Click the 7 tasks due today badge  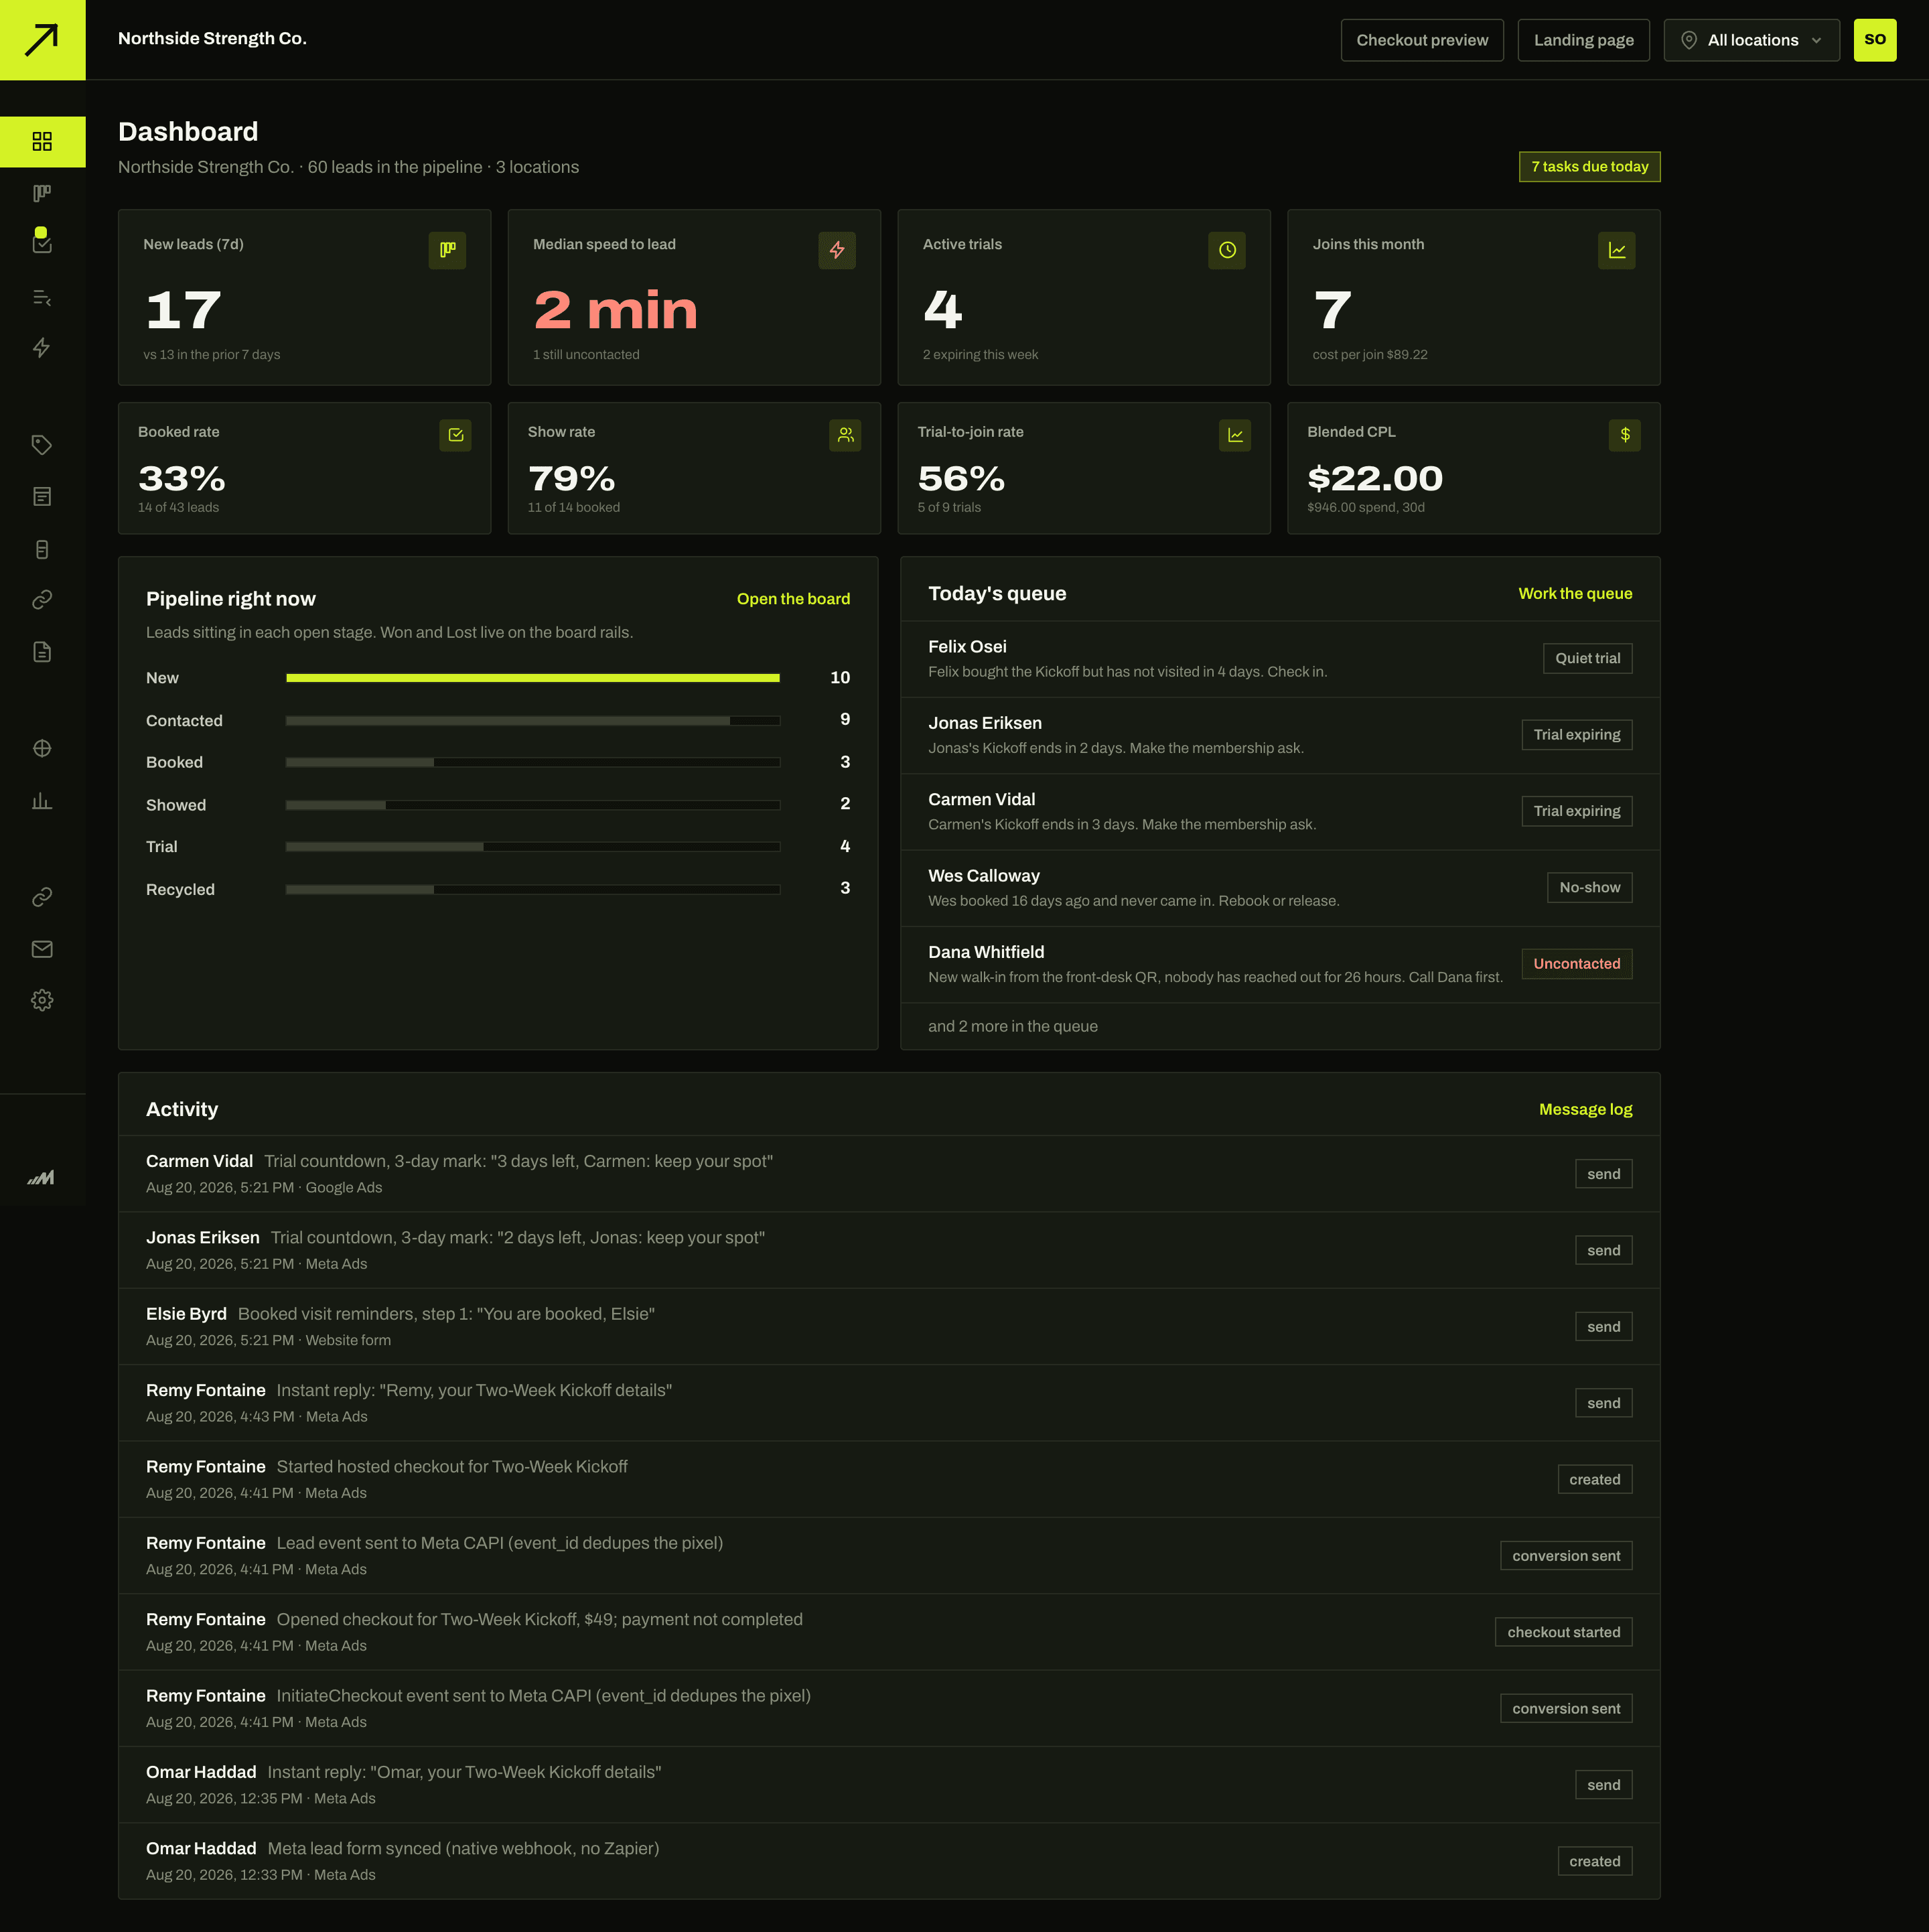pyautogui.click(x=1589, y=167)
